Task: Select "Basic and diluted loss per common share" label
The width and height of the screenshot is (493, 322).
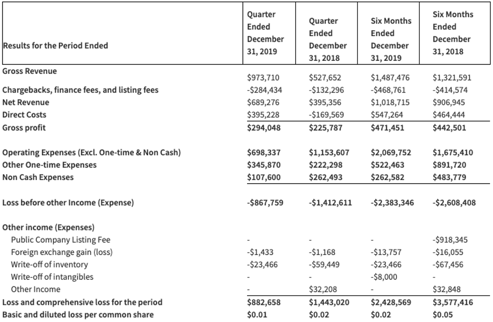Action: pyautogui.click(x=78, y=315)
